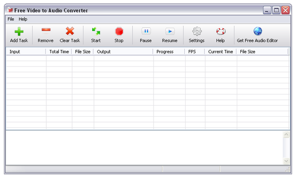Viewport: 296px width, 179px height.
Task: Click the Output column header
Action: click(123, 52)
